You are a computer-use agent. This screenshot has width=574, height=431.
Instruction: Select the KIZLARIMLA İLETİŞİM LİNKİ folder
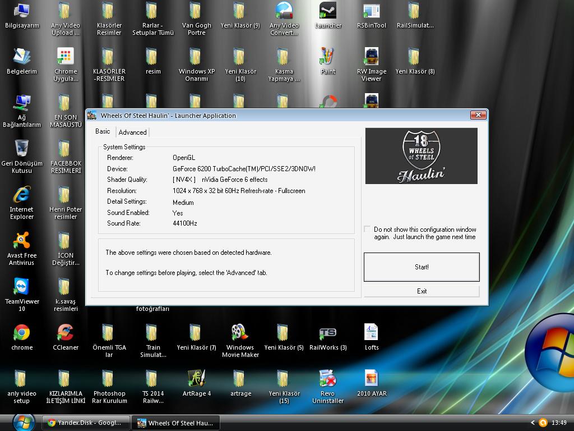[x=66, y=387]
